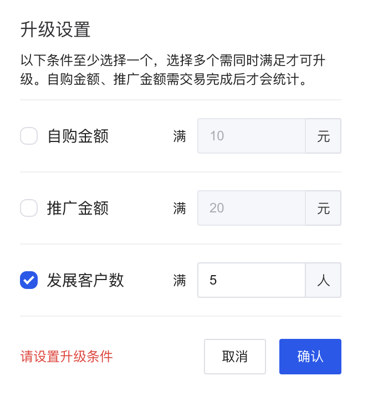Cancel the dialog with 取消
The image size is (368, 396).
(235, 357)
